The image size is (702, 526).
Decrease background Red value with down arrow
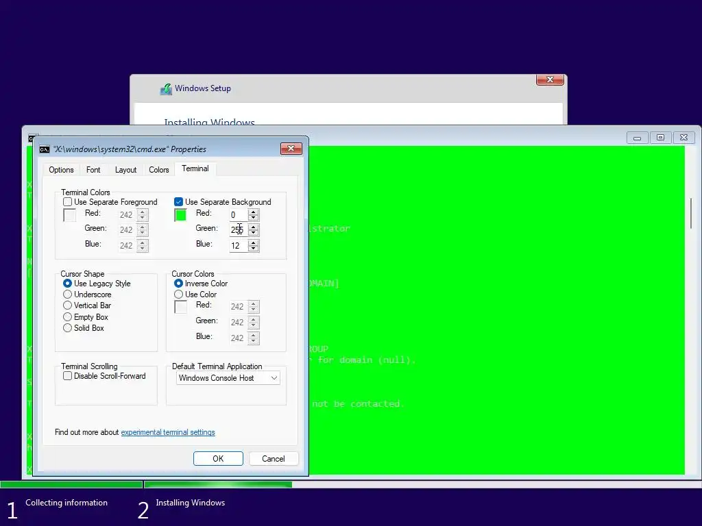click(x=254, y=218)
